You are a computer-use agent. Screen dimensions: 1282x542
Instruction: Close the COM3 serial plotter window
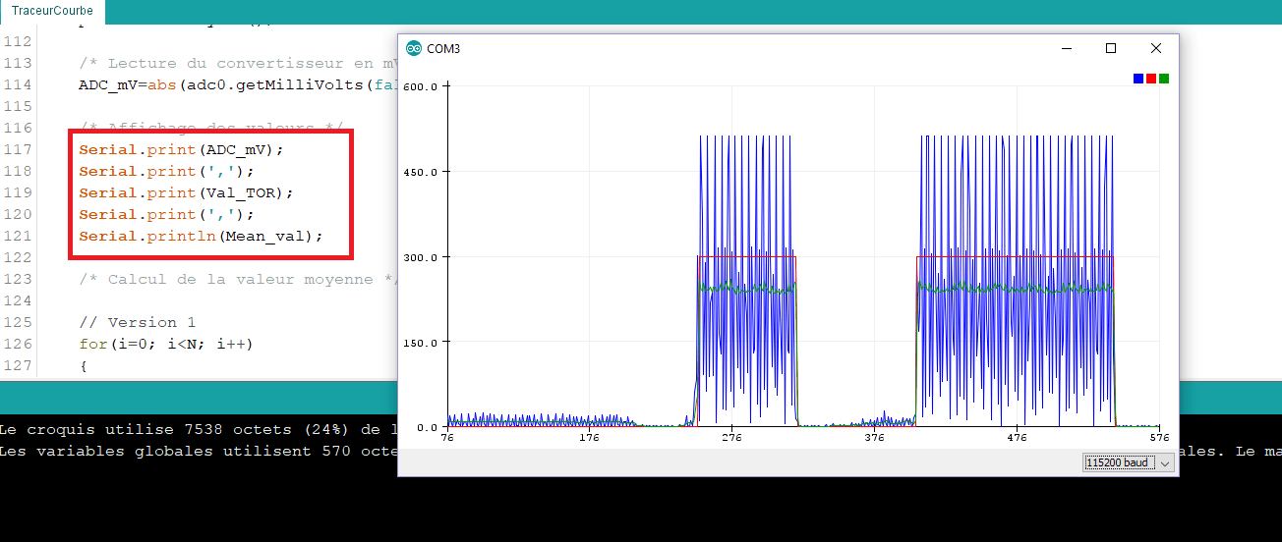pos(1156,48)
